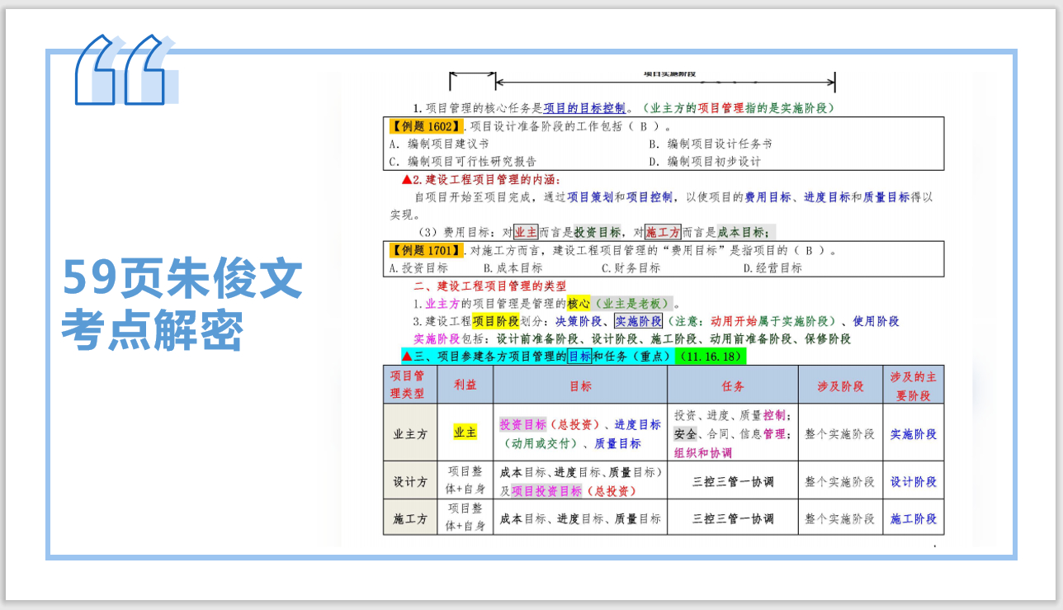This screenshot has height=610, width=1063.
Task: Select answer option "B.成本目标"
Action: 513,268
